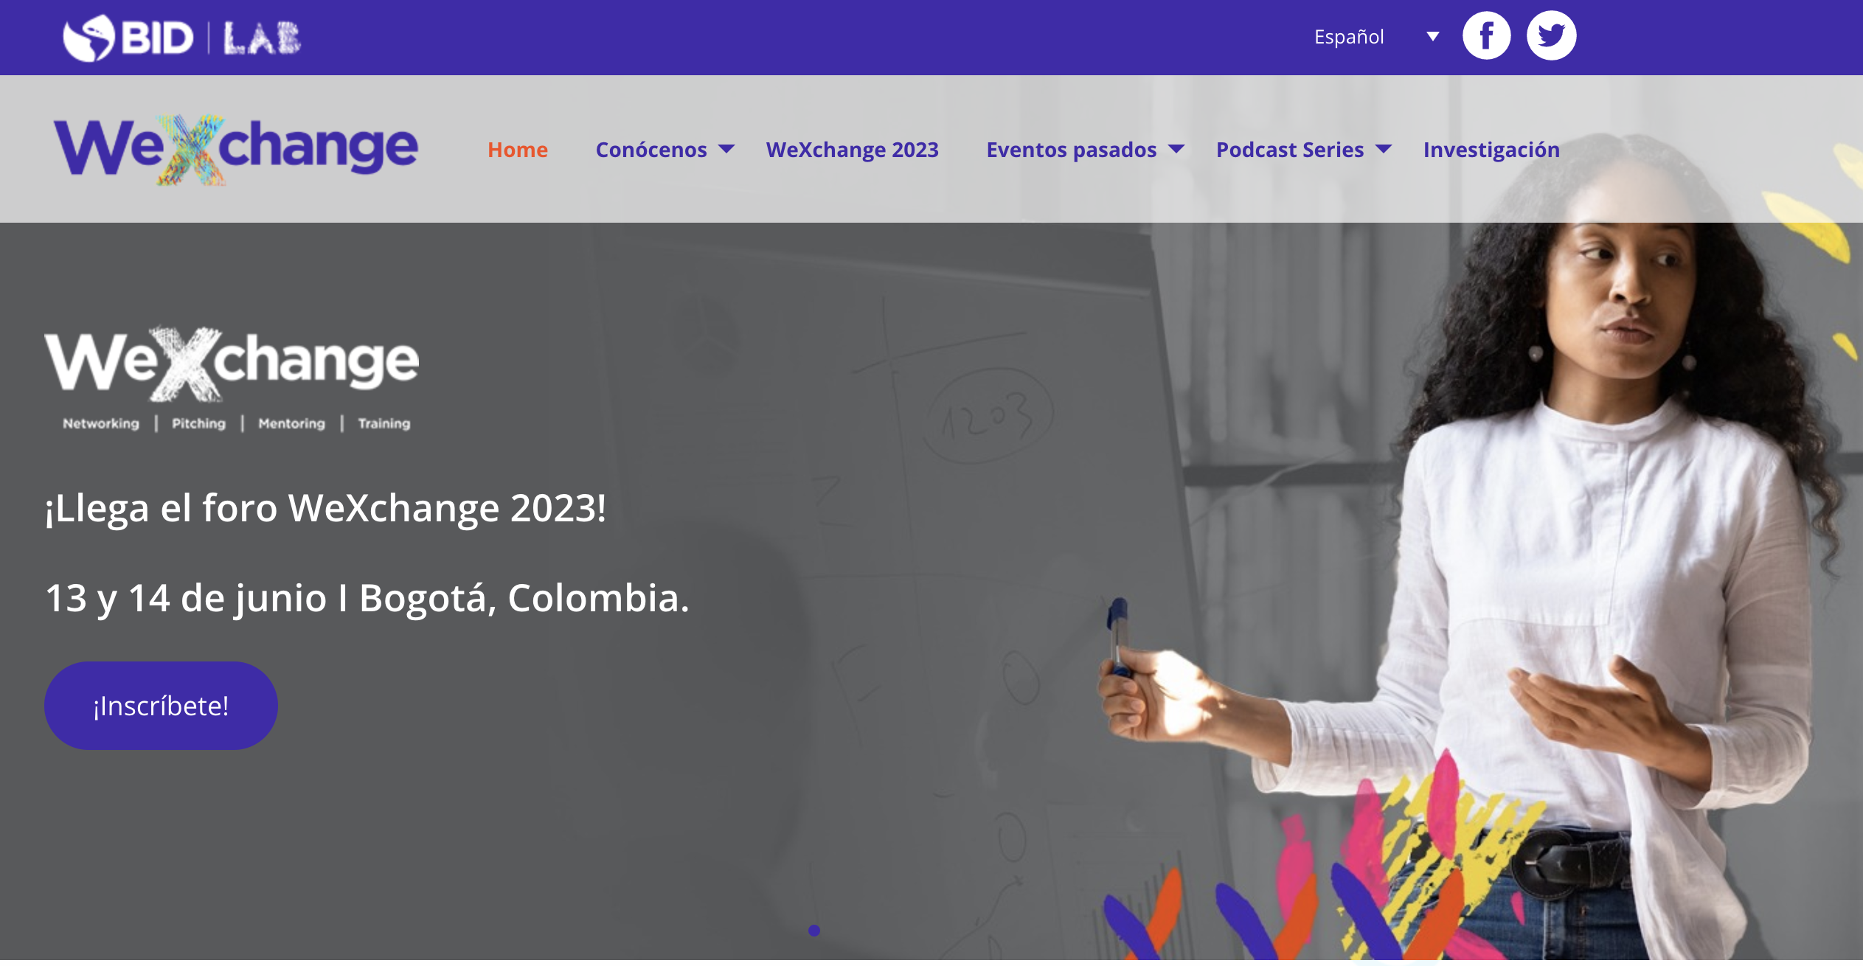Image resolution: width=1863 pixels, height=966 pixels.
Task: Click the white WeXchange hero logo
Action: [x=232, y=378]
